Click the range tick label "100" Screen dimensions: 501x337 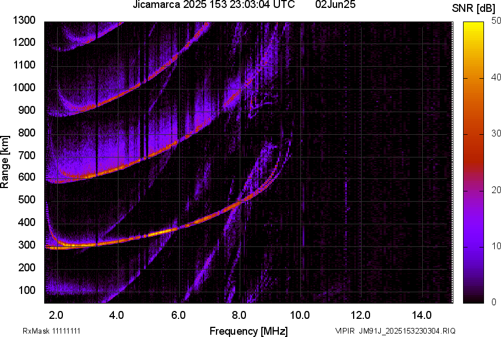click(27, 290)
